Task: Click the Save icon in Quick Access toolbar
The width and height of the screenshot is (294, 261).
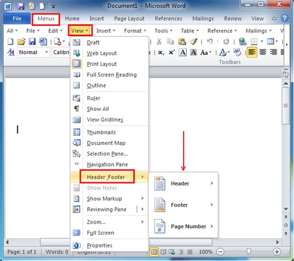Action: [x=20, y=6]
